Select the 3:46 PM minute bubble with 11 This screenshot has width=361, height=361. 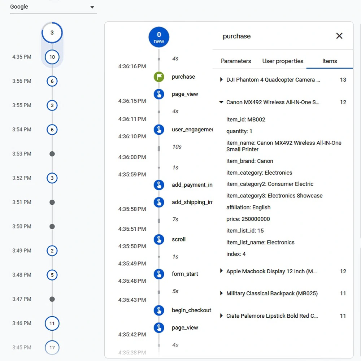coord(52,323)
